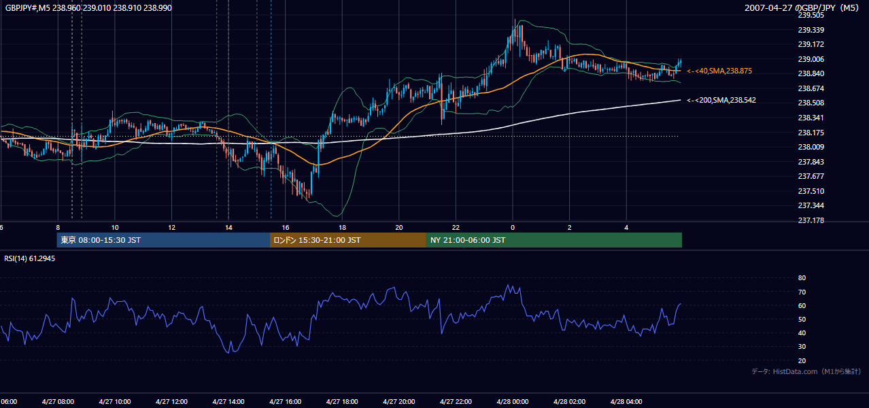
Task: Click the bottom date label 4/27 22:00
Action: pyautogui.click(x=456, y=401)
